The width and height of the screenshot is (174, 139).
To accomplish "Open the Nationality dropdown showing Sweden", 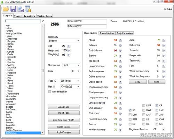I will coord(64,41).
